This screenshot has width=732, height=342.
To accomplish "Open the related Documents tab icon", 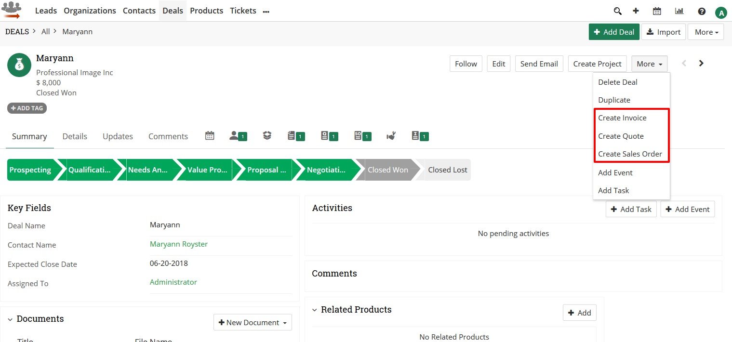I will point(296,136).
